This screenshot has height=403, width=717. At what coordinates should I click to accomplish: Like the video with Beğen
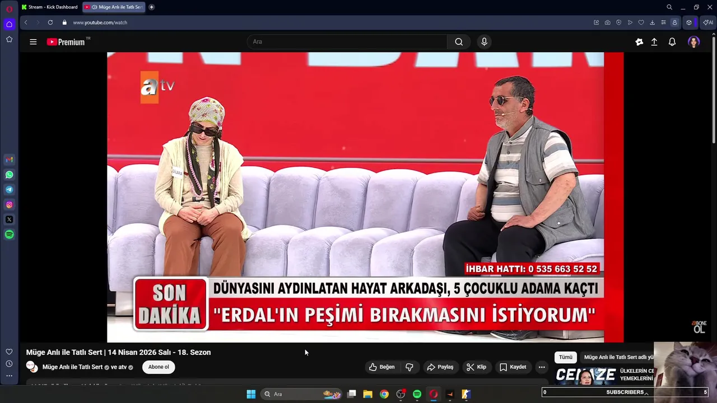[381, 367]
